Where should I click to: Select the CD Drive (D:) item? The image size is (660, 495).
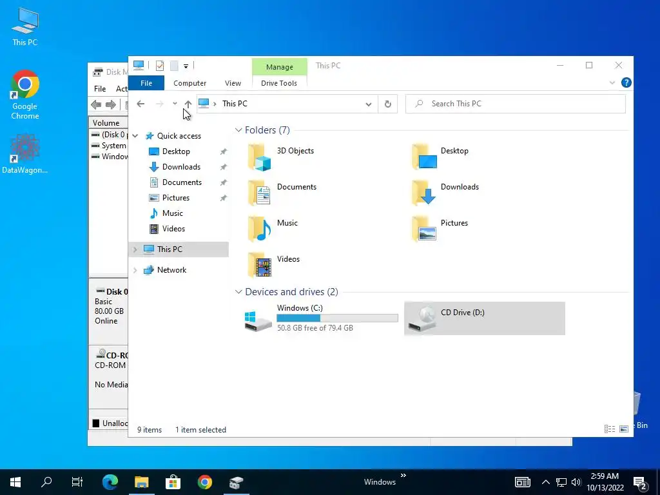(x=485, y=318)
